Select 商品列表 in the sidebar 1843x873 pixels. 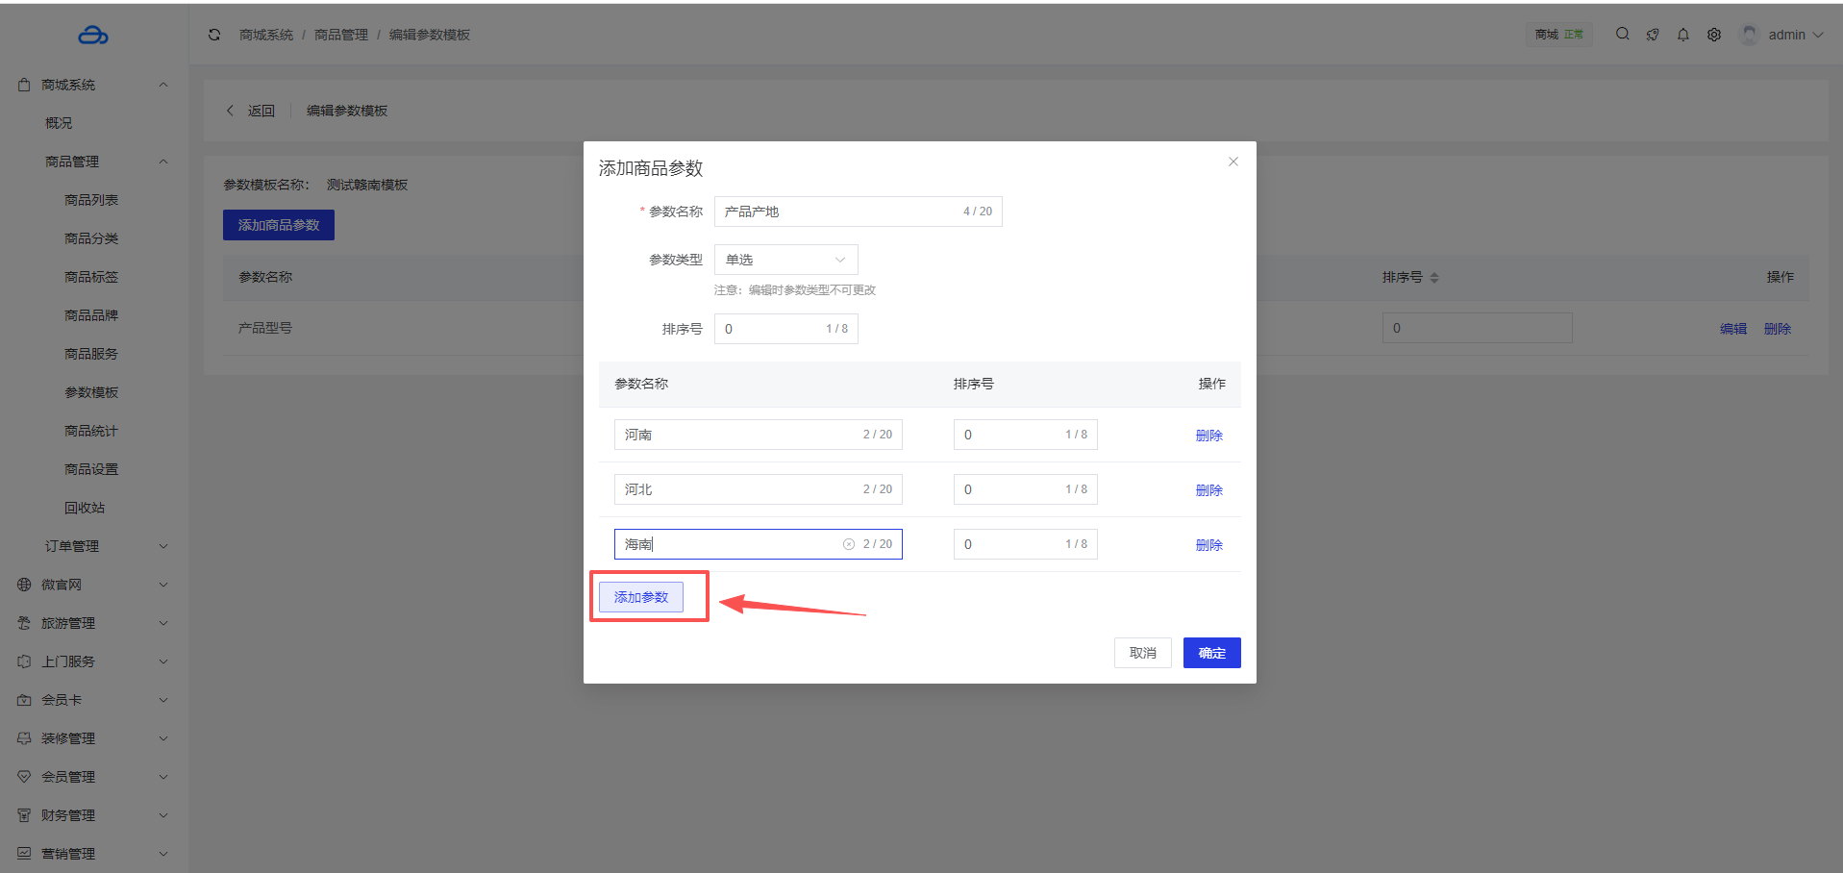pyautogui.click(x=91, y=200)
